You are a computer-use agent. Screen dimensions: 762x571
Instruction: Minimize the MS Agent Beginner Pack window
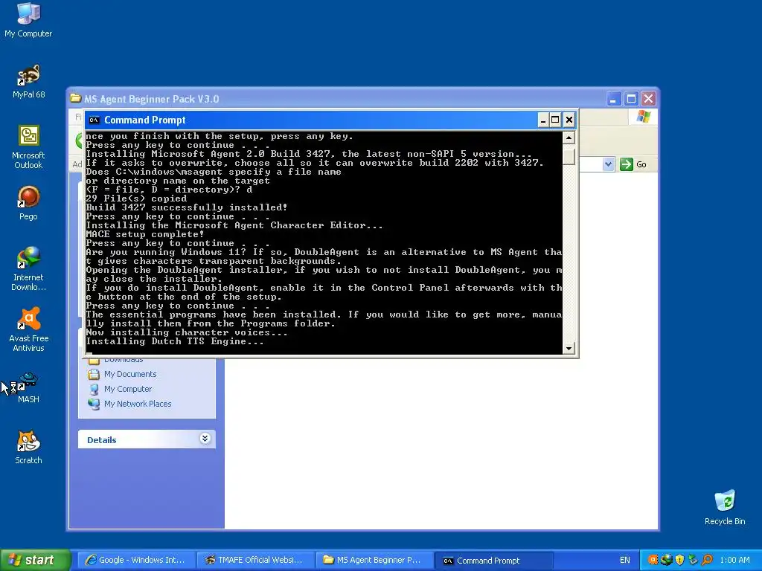614,99
